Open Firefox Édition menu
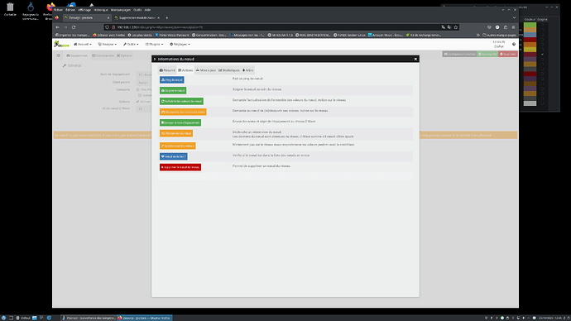 pos(70,10)
